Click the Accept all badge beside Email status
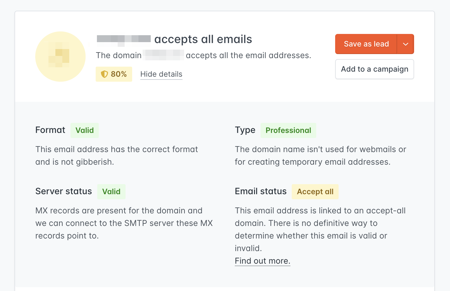The width and height of the screenshot is (450, 291). pos(315,191)
